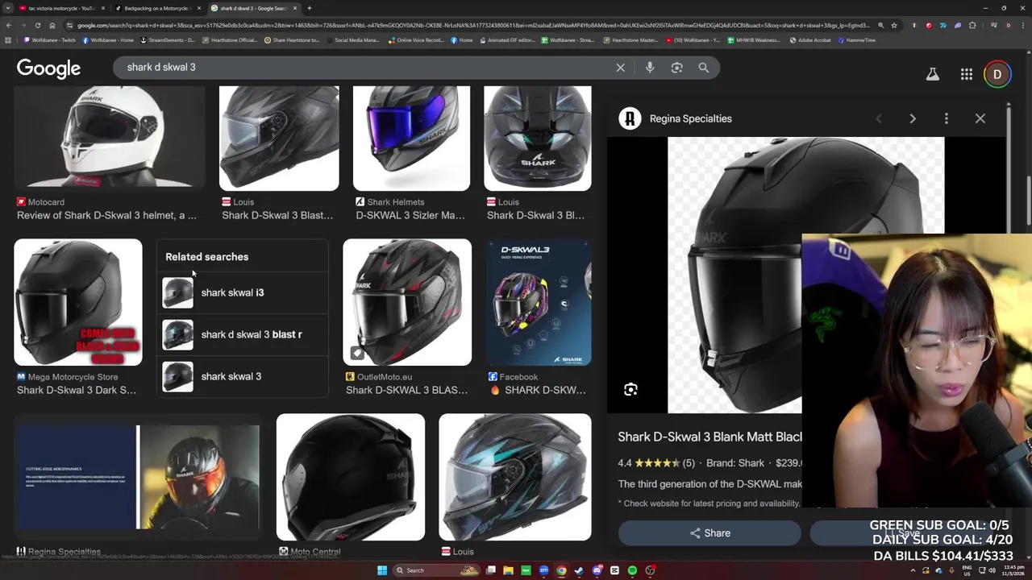The height and width of the screenshot is (580, 1032).
Task: Select related search 'shark d skwal 3 blast r'
Action: (243, 334)
